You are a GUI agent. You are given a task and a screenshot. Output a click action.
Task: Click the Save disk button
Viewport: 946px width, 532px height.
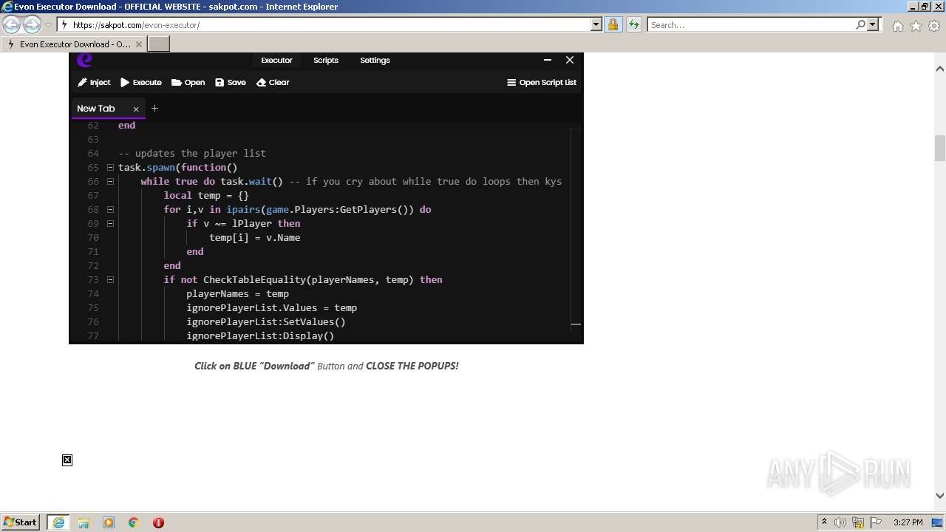coord(231,82)
